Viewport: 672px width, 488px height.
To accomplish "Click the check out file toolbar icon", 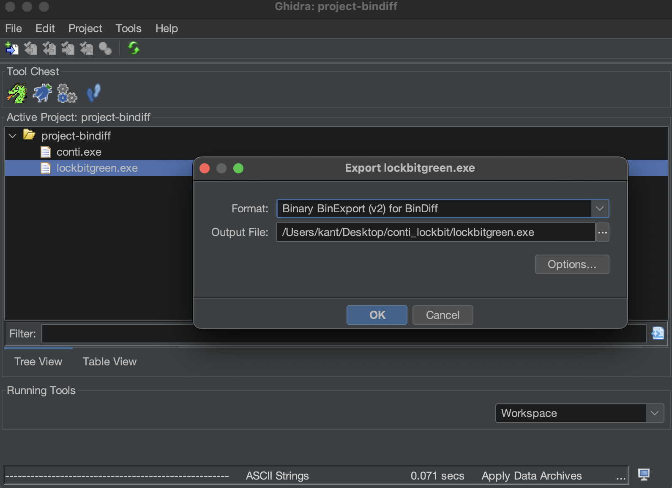I will 30,49.
